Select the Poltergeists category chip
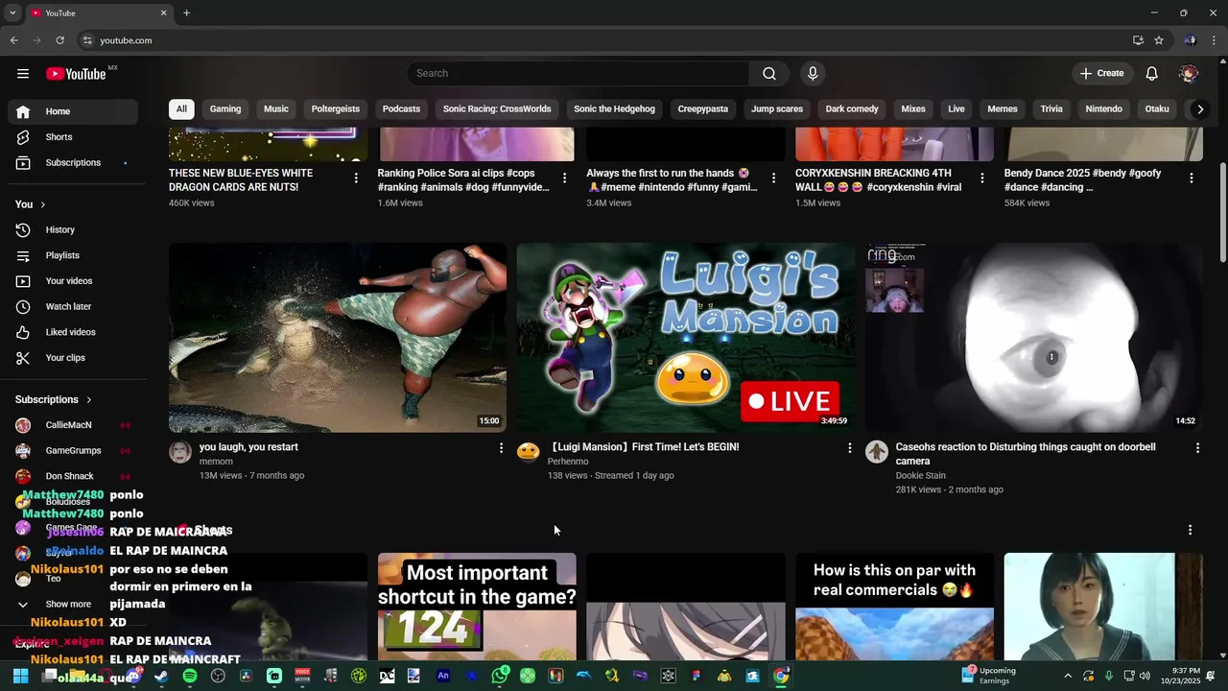The height and width of the screenshot is (691, 1228). (336, 109)
